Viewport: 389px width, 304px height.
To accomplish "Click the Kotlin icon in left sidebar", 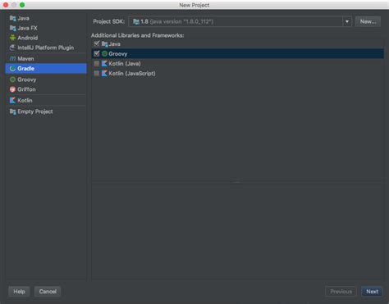I will tap(12, 101).
